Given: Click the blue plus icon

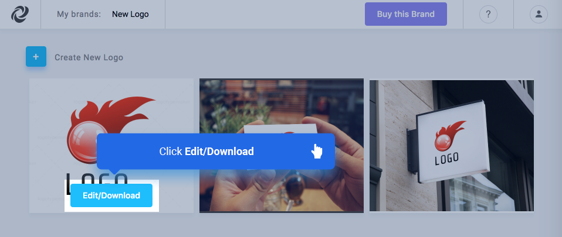Looking at the screenshot, I should pos(36,57).
